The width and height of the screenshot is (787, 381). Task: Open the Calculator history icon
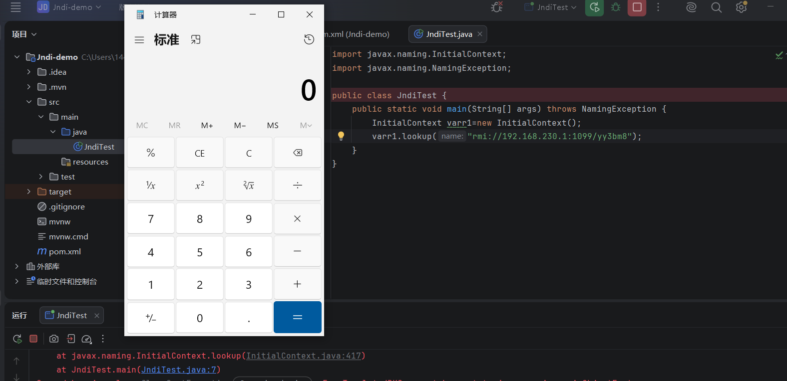309,39
